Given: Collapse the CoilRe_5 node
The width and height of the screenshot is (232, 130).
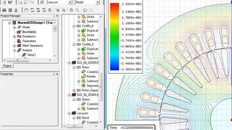Looking at the screenshot, I should pos(74,44).
